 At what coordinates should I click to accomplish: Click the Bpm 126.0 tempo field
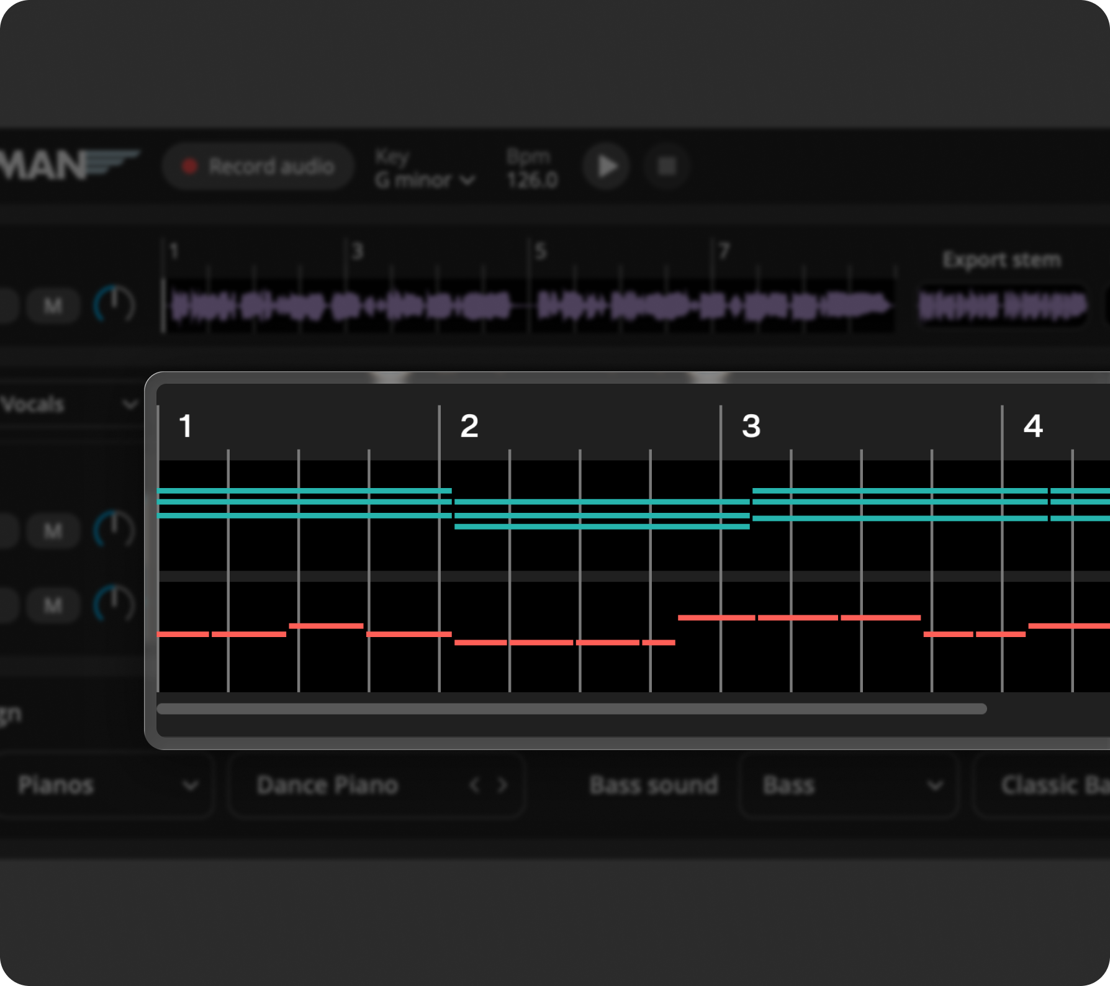[x=531, y=180]
